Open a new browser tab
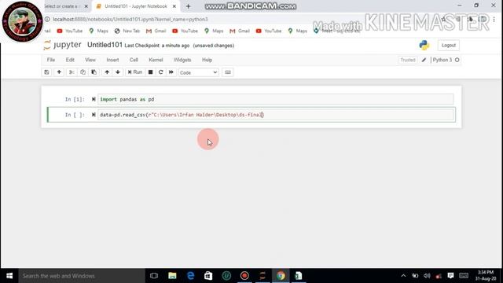Viewport: 503px width, 283px height. point(189,6)
